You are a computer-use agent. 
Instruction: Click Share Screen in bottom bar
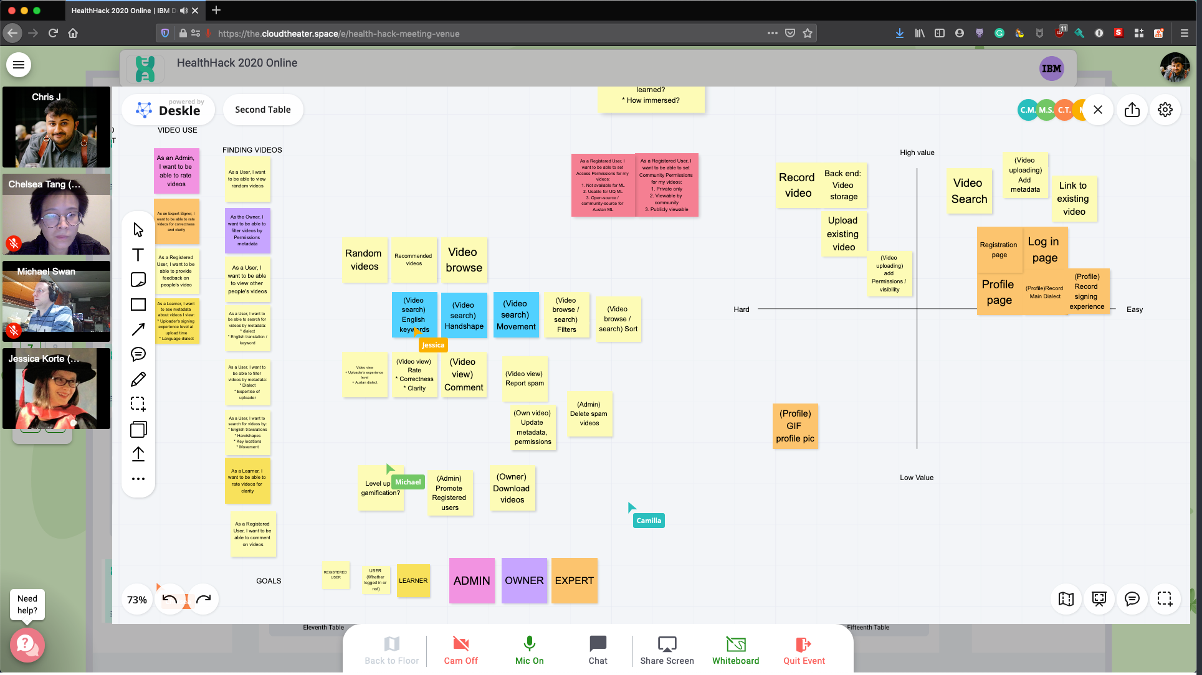(667, 650)
